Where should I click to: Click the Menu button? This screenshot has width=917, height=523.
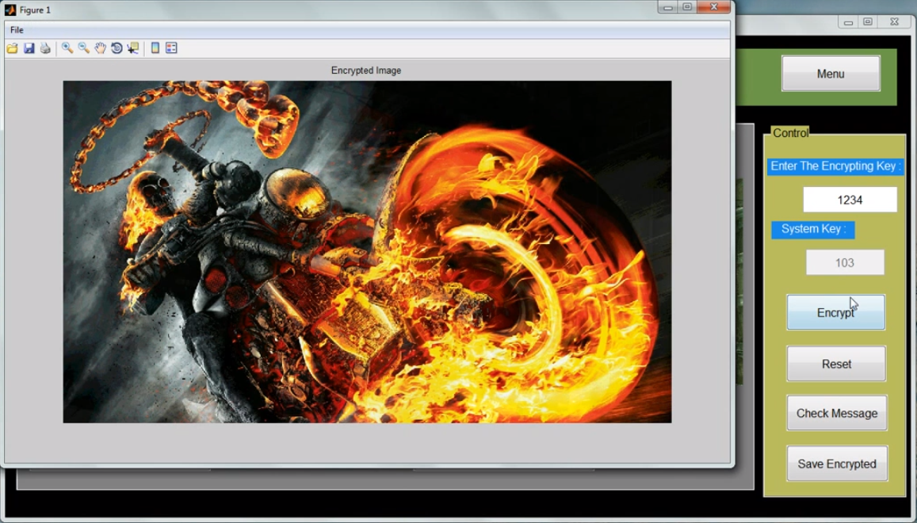[x=831, y=74]
